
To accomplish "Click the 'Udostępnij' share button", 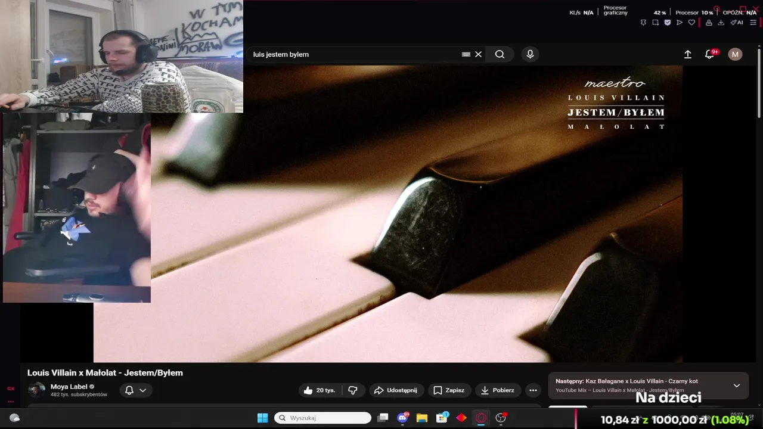I will point(396,390).
